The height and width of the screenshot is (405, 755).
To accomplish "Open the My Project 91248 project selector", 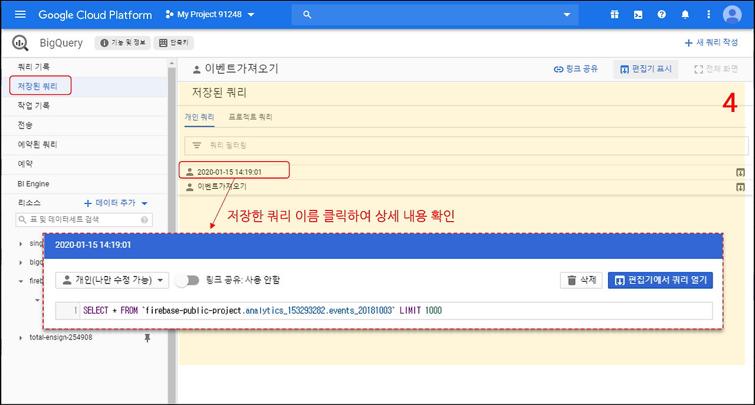I will [210, 14].
